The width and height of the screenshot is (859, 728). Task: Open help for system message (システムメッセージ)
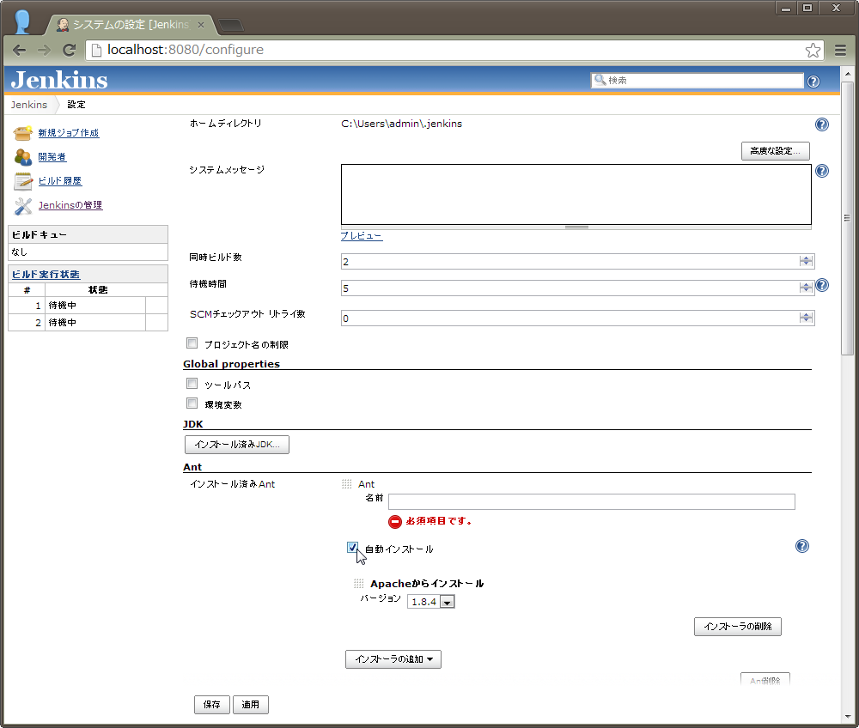point(822,171)
